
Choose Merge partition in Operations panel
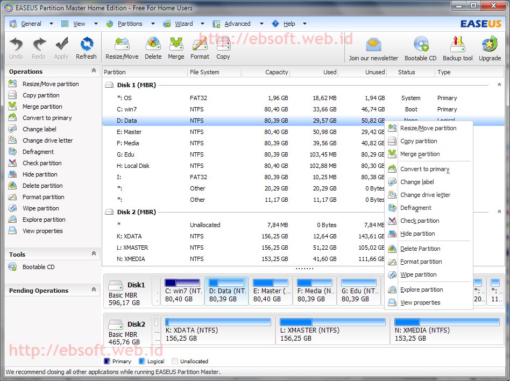[35, 107]
